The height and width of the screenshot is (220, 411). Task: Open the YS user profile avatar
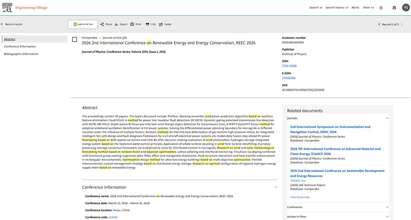406,8
